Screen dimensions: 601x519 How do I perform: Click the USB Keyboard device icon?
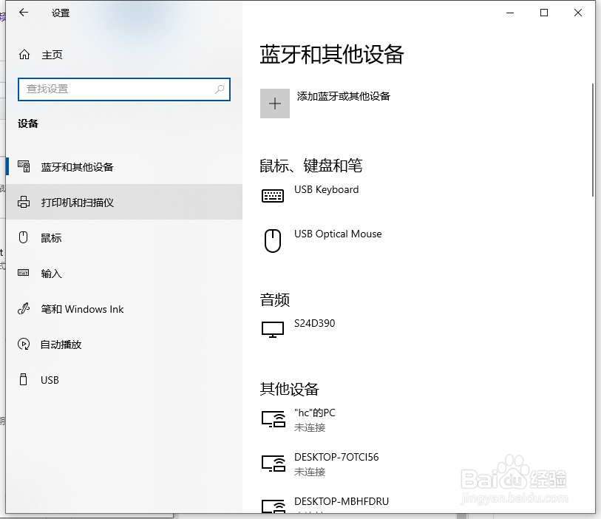point(273,195)
